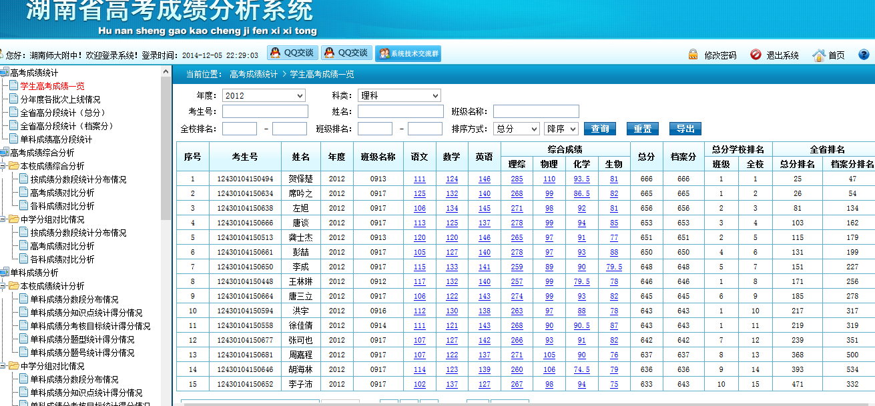Image resolution: width=875 pixels, height=406 pixels.
Task: Open 按成绩分数段统计分布情况 under 本校成绩综合分析
Action: point(78,179)
